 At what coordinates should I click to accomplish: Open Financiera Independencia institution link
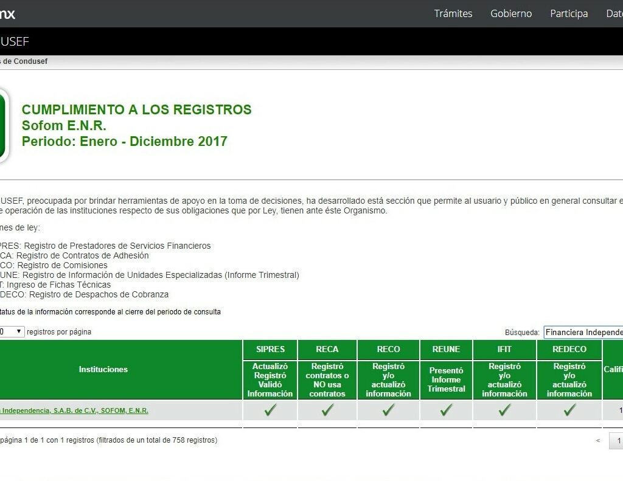click(x=74, y=410)
